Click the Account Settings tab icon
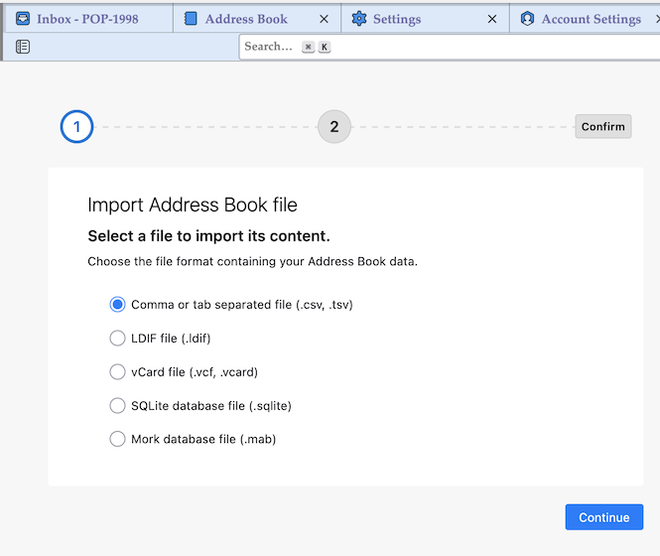Image resolution: width=660 pixels, height=556 pixels. pos(527,19)
